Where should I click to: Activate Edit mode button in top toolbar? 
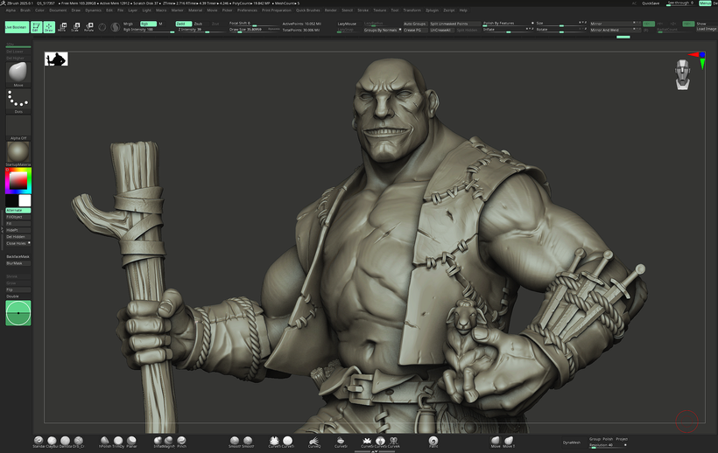tap(36, 27)
